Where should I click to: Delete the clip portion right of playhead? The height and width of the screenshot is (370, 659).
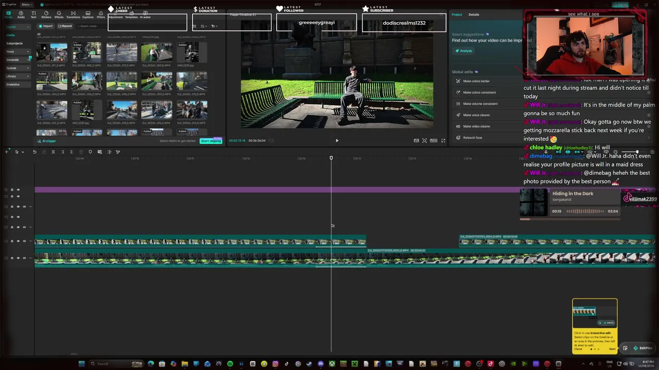pos(72,152)
